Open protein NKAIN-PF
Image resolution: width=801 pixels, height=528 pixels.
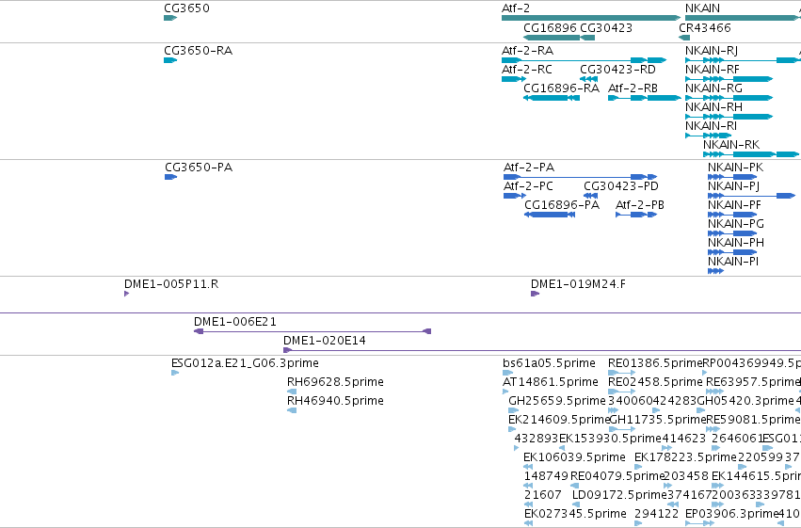(x=732, y=215)
